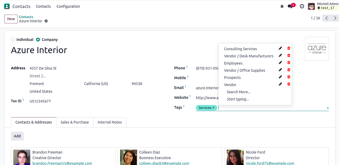Click the New button

click(11, 19)
